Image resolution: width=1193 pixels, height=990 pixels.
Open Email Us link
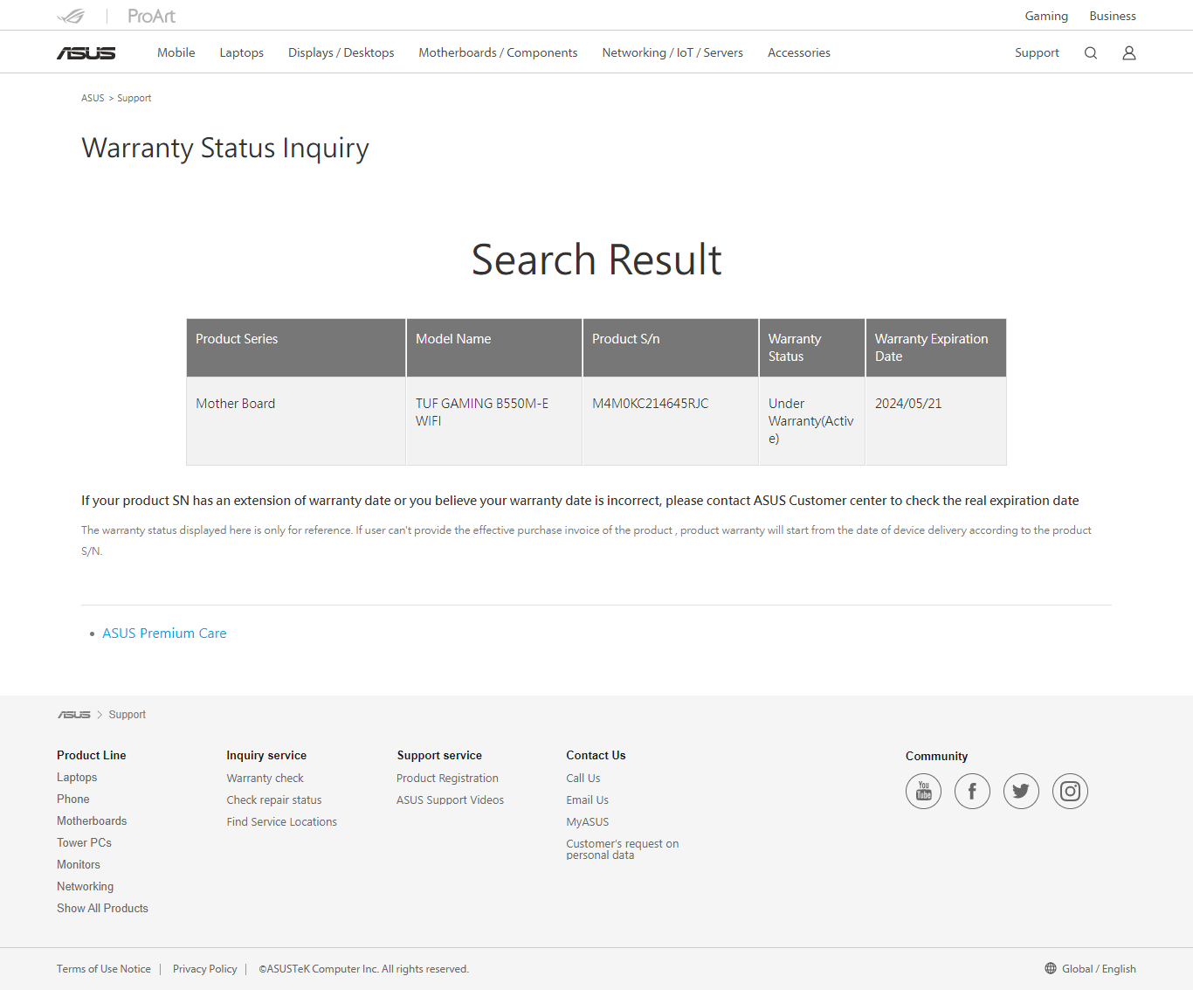point(588,800)
